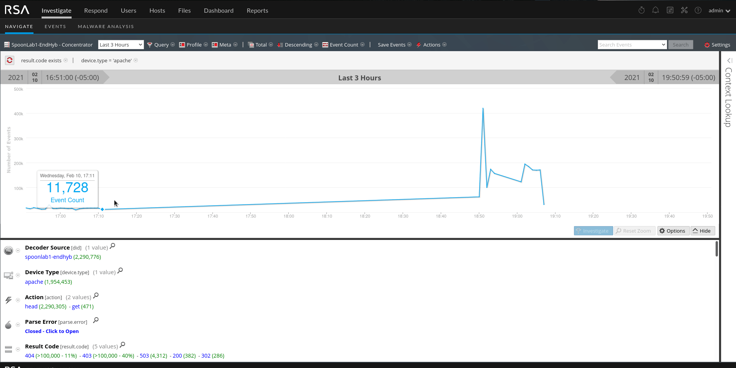The height and width of the screenshot is (368, 736).
Task: Click the preferences sliders icon in header
Action: 670,10
